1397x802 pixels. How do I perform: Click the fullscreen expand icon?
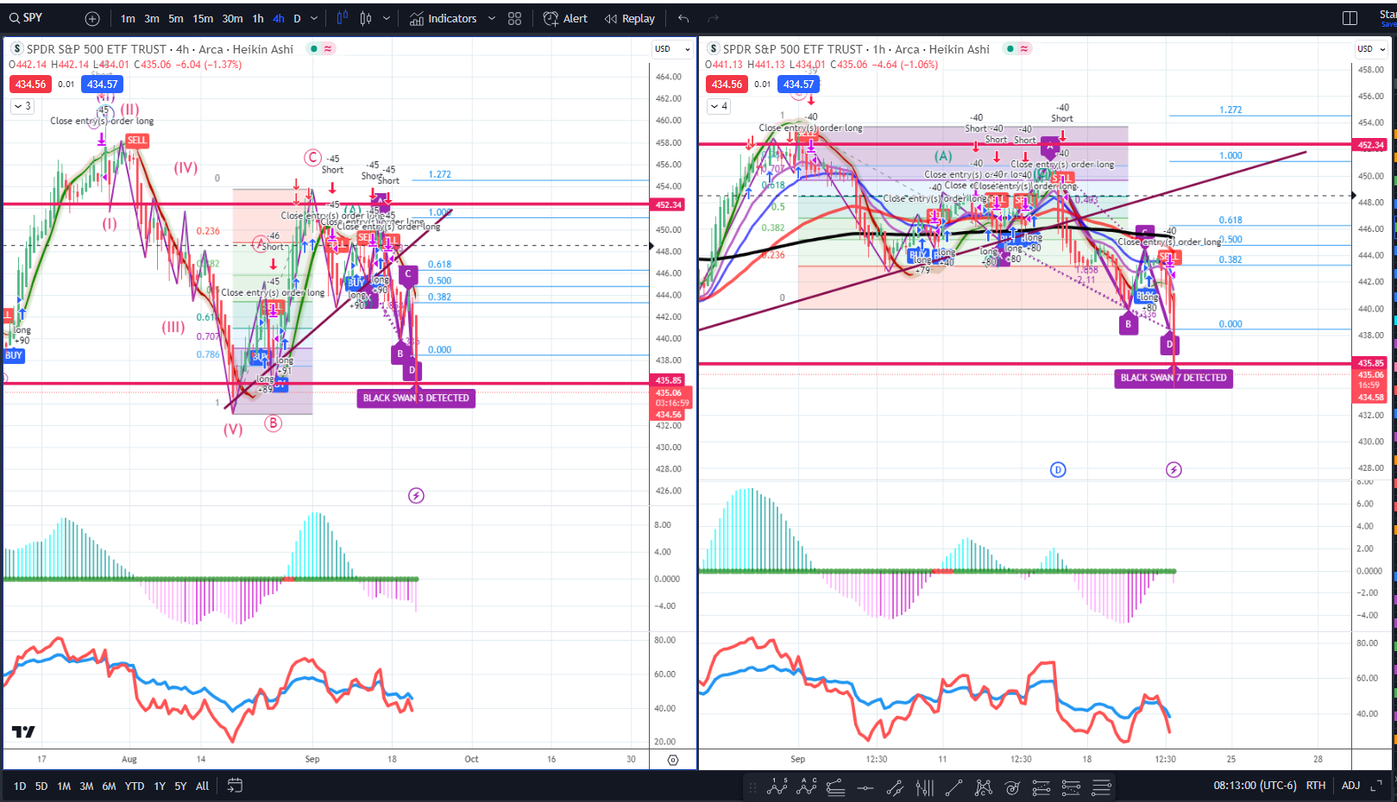tap(1377, 786)
